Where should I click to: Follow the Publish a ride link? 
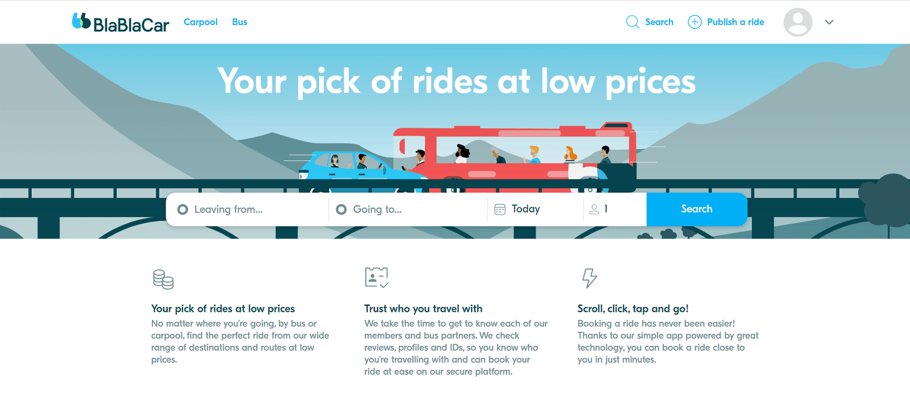coord(735,22)
